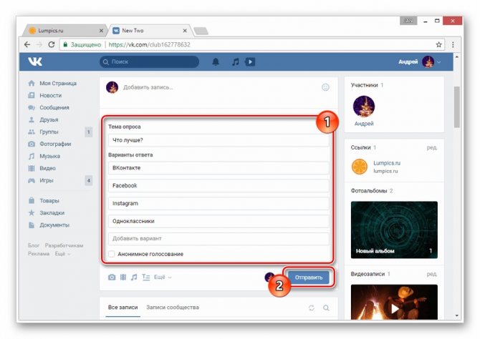Search the wall posts with the magnifier icon
The height and width of the screenshot is (339, 480).
click(326, 308)
